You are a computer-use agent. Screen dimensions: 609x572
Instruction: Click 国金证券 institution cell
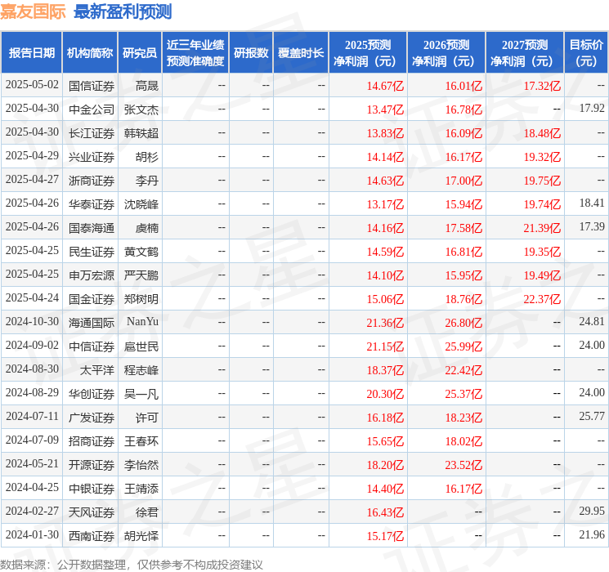[x=92, y=298]
